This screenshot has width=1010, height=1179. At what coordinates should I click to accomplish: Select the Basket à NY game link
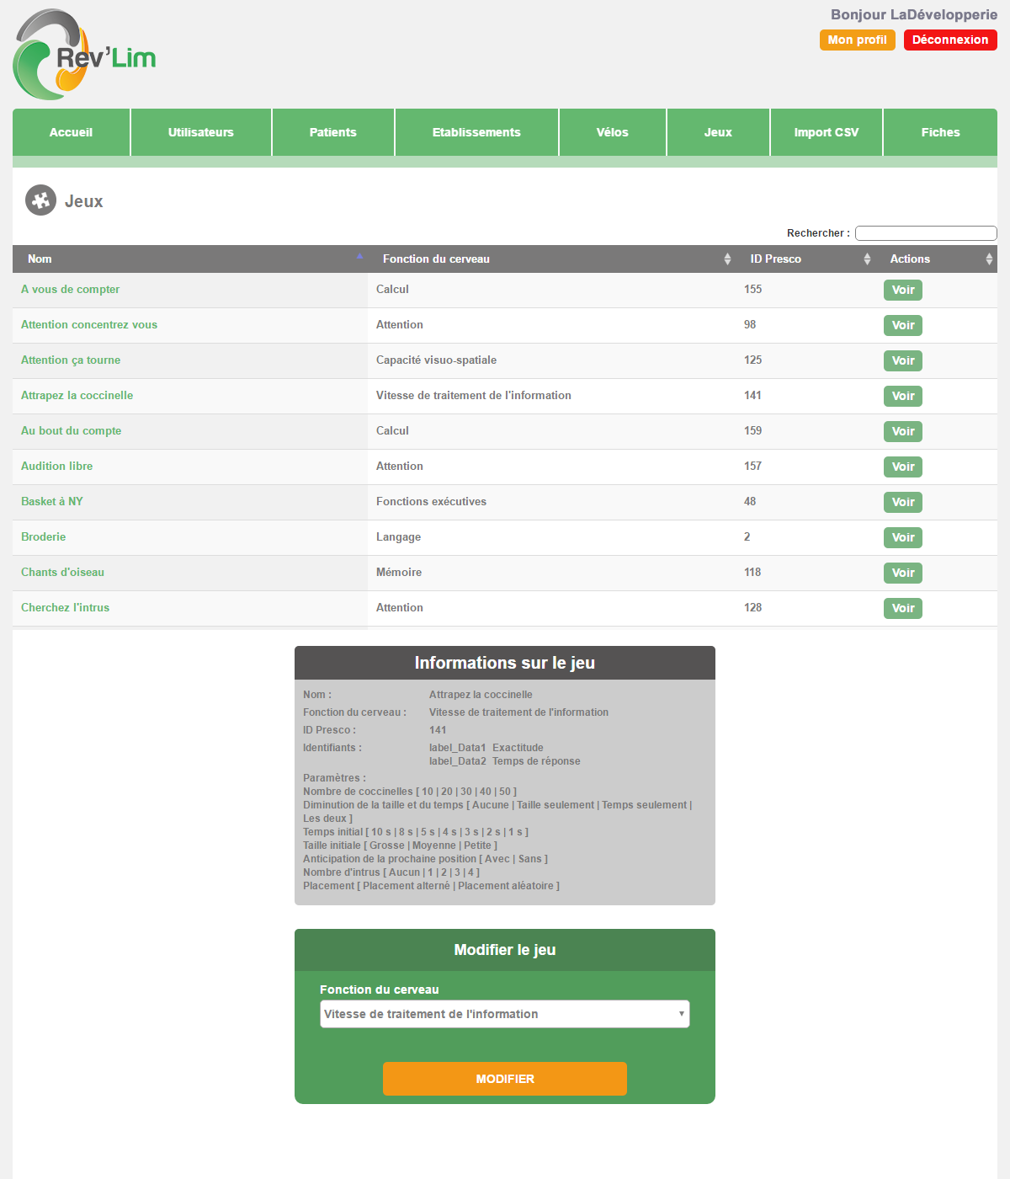pos(52,501)
